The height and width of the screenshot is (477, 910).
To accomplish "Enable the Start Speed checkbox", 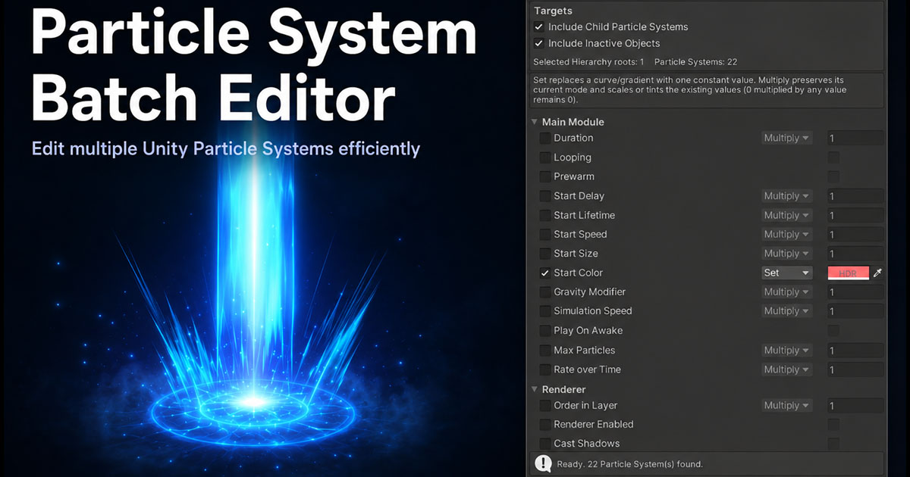I will pyautogui.click(x=545, y=234).
